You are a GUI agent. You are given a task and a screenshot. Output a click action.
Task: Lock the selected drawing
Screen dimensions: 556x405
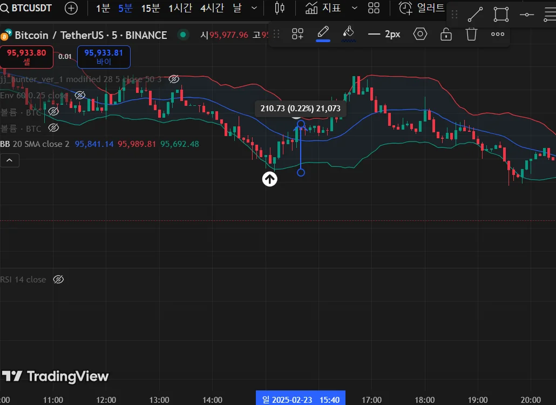[446, 34]
